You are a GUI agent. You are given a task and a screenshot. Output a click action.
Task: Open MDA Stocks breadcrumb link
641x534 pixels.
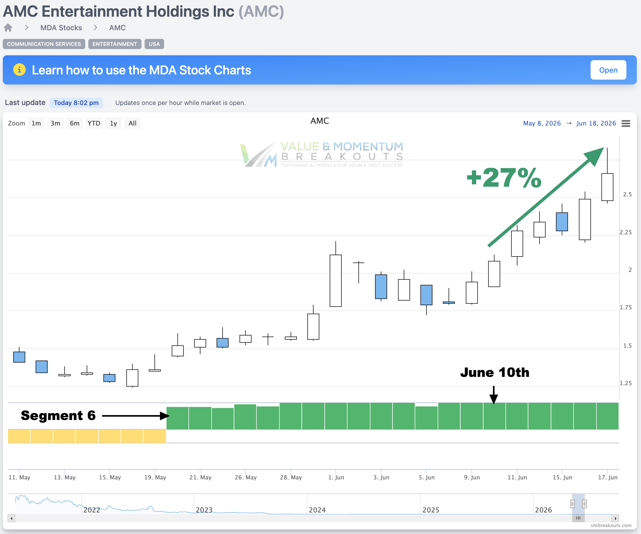tap(61, 28)
